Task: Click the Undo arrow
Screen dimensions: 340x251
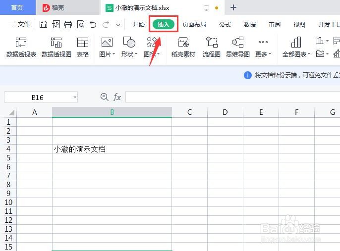Action: click(93, 24)
